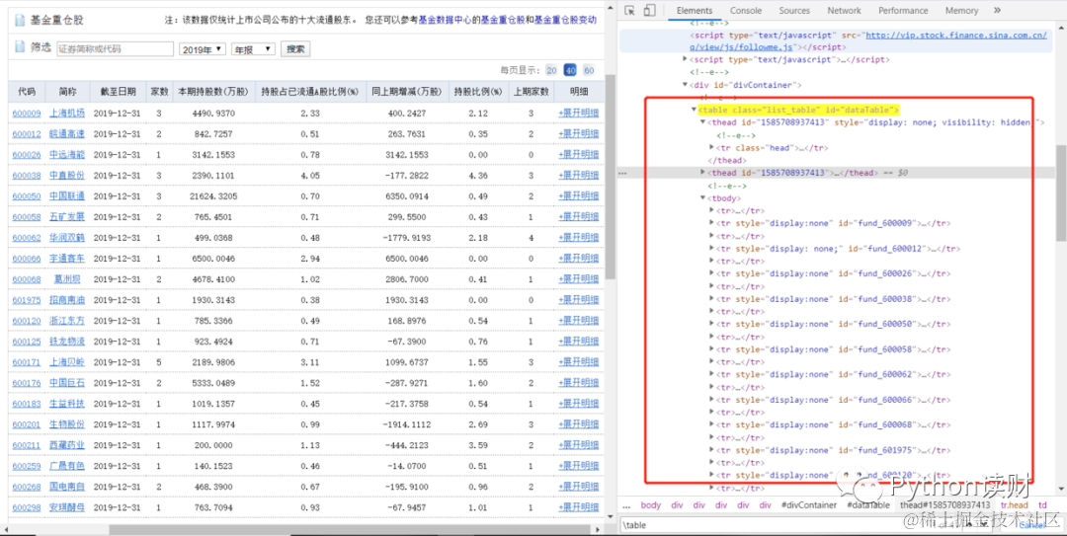Expand the tr fund_600009 node arrow

click(711, 223)
